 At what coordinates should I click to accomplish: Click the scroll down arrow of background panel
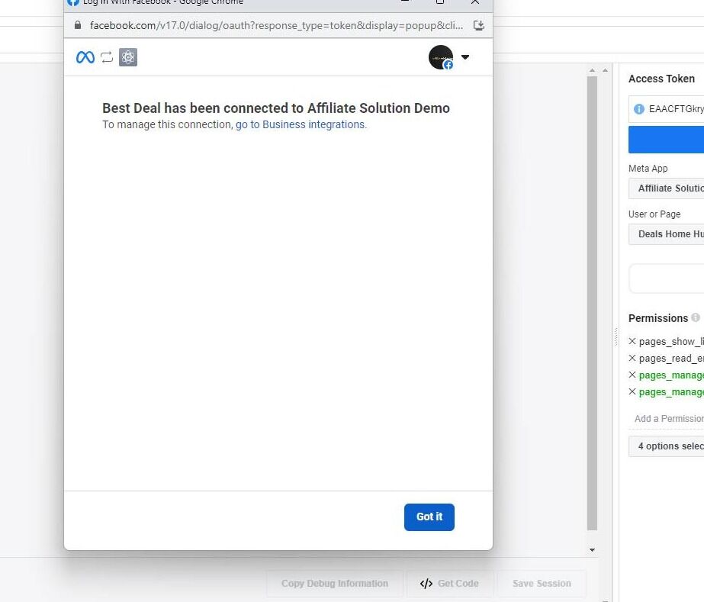(x=592, y=550)
